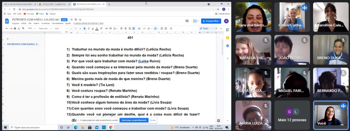Move the document using the folder icon
The width and height of the screenshot is (350, 131).
(76, 20)
